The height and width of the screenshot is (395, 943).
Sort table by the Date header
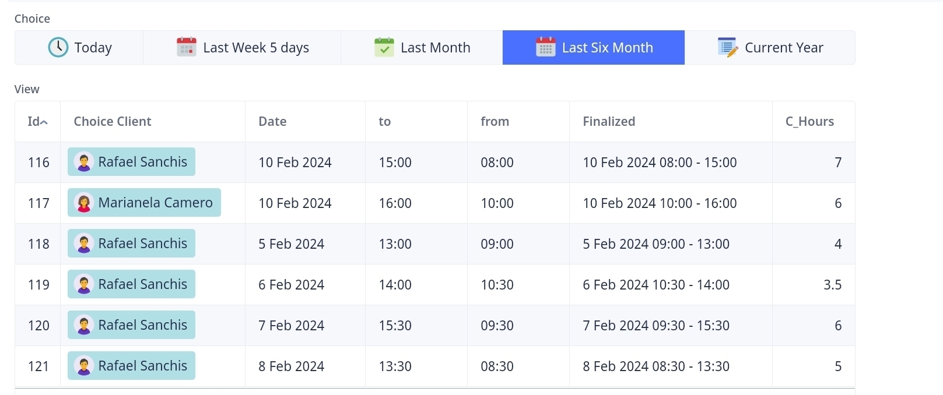(272, 122)
